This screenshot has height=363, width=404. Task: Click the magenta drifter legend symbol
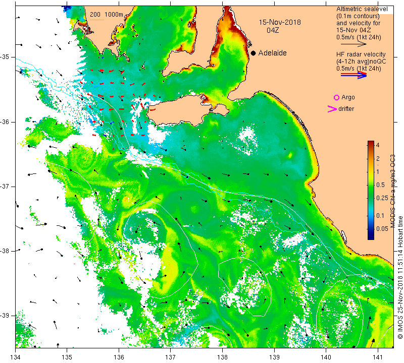point(332,109)
